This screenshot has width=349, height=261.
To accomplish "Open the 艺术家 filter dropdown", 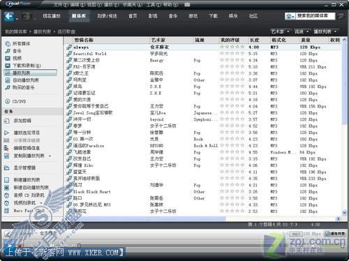I will click(280, 31).
